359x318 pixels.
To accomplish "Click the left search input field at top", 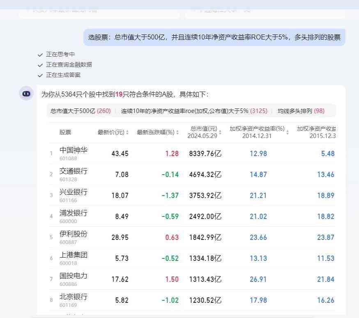I will point(99,10).
